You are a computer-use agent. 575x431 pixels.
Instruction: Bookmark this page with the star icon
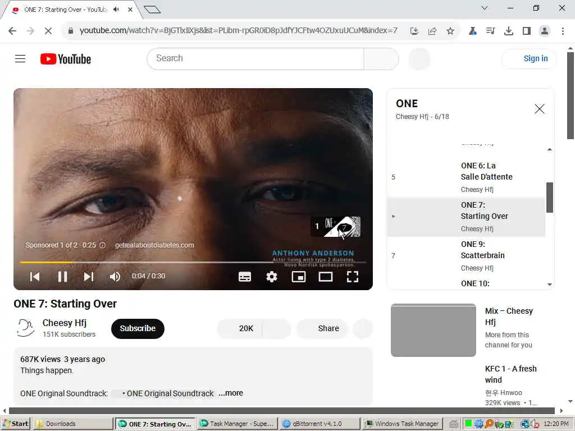coord(450,31)
